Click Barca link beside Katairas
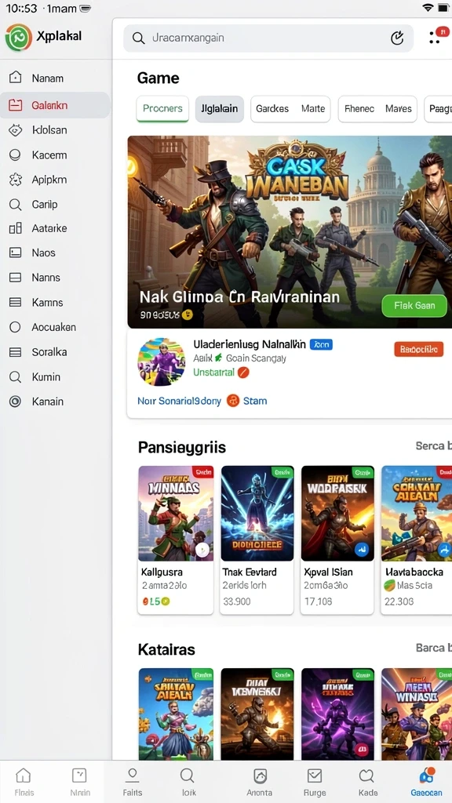 [x=433, y=648]
